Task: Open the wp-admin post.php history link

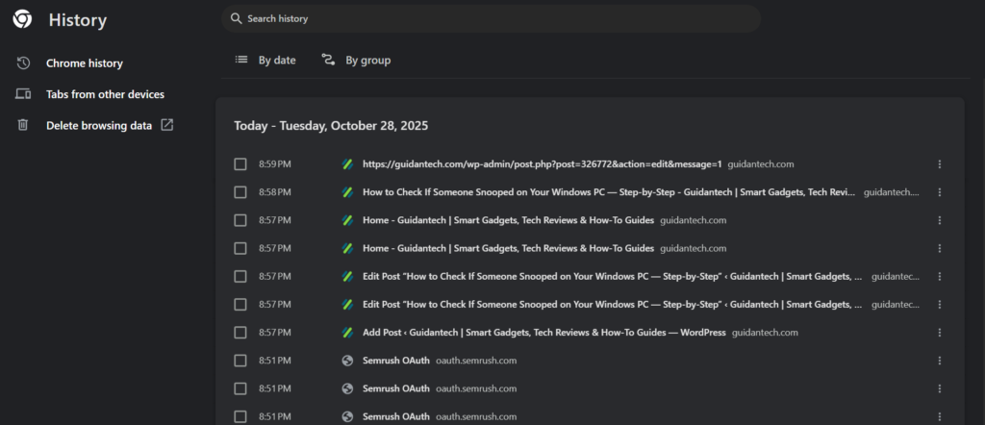Action: (543, 164)
